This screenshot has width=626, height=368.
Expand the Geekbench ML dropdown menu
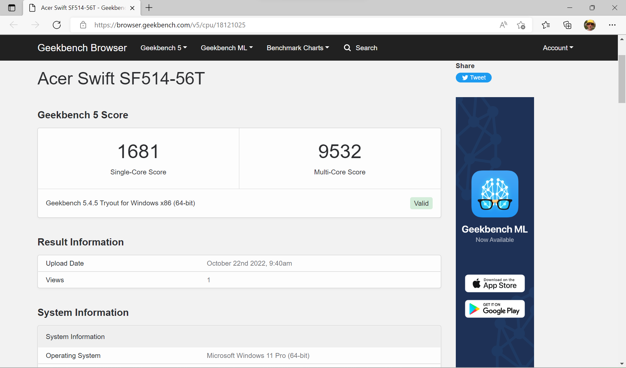227,48
